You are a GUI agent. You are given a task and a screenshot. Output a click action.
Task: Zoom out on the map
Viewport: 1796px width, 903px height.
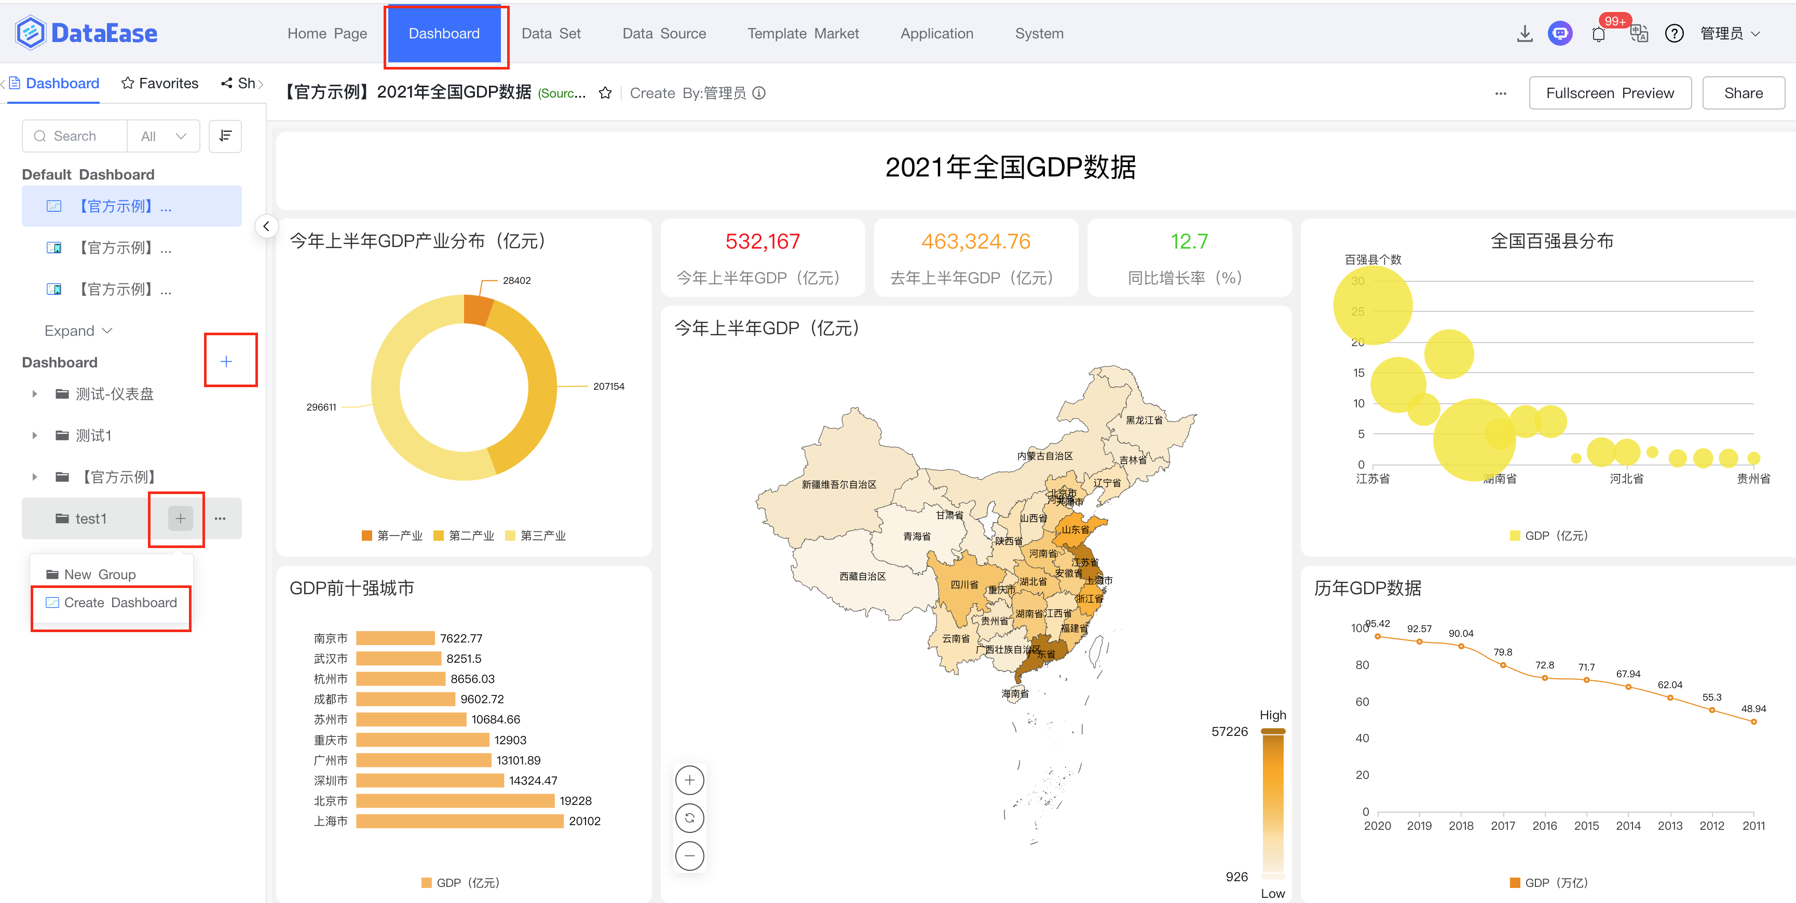689,856
